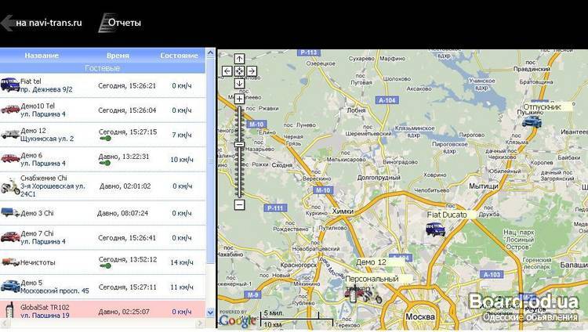The image size is (588, 332).
Task: Pan the map up with arrow
Action: (239, 59)
